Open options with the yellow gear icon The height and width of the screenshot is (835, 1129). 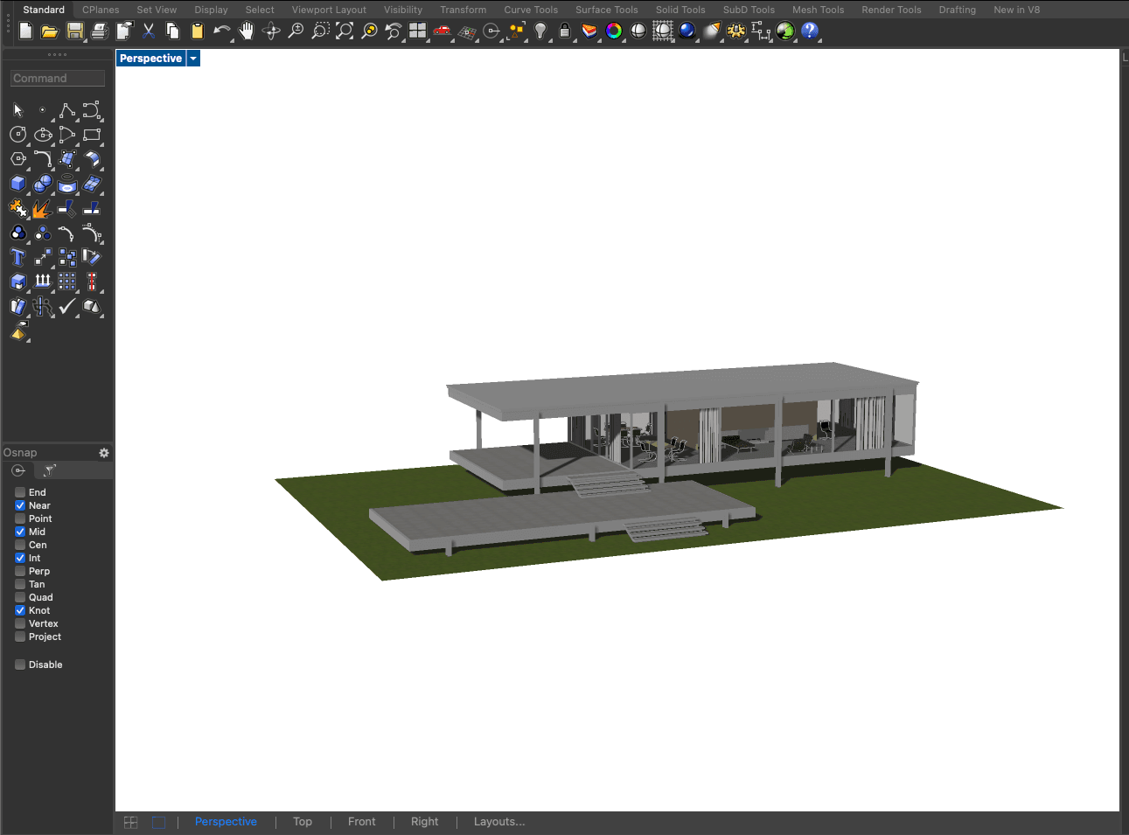click(x=736, y=31)
